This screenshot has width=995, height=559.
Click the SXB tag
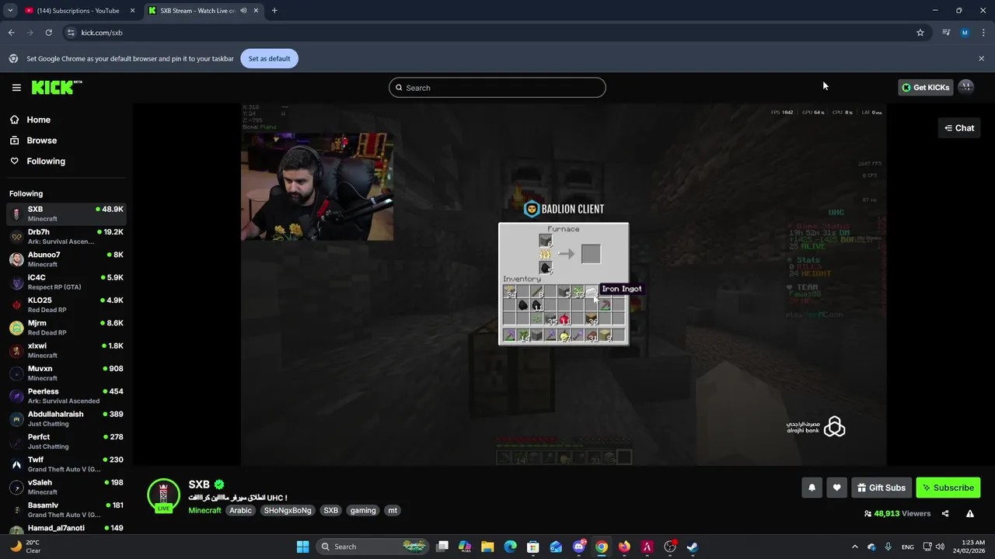pyautogui.click(x=331, y=510)
